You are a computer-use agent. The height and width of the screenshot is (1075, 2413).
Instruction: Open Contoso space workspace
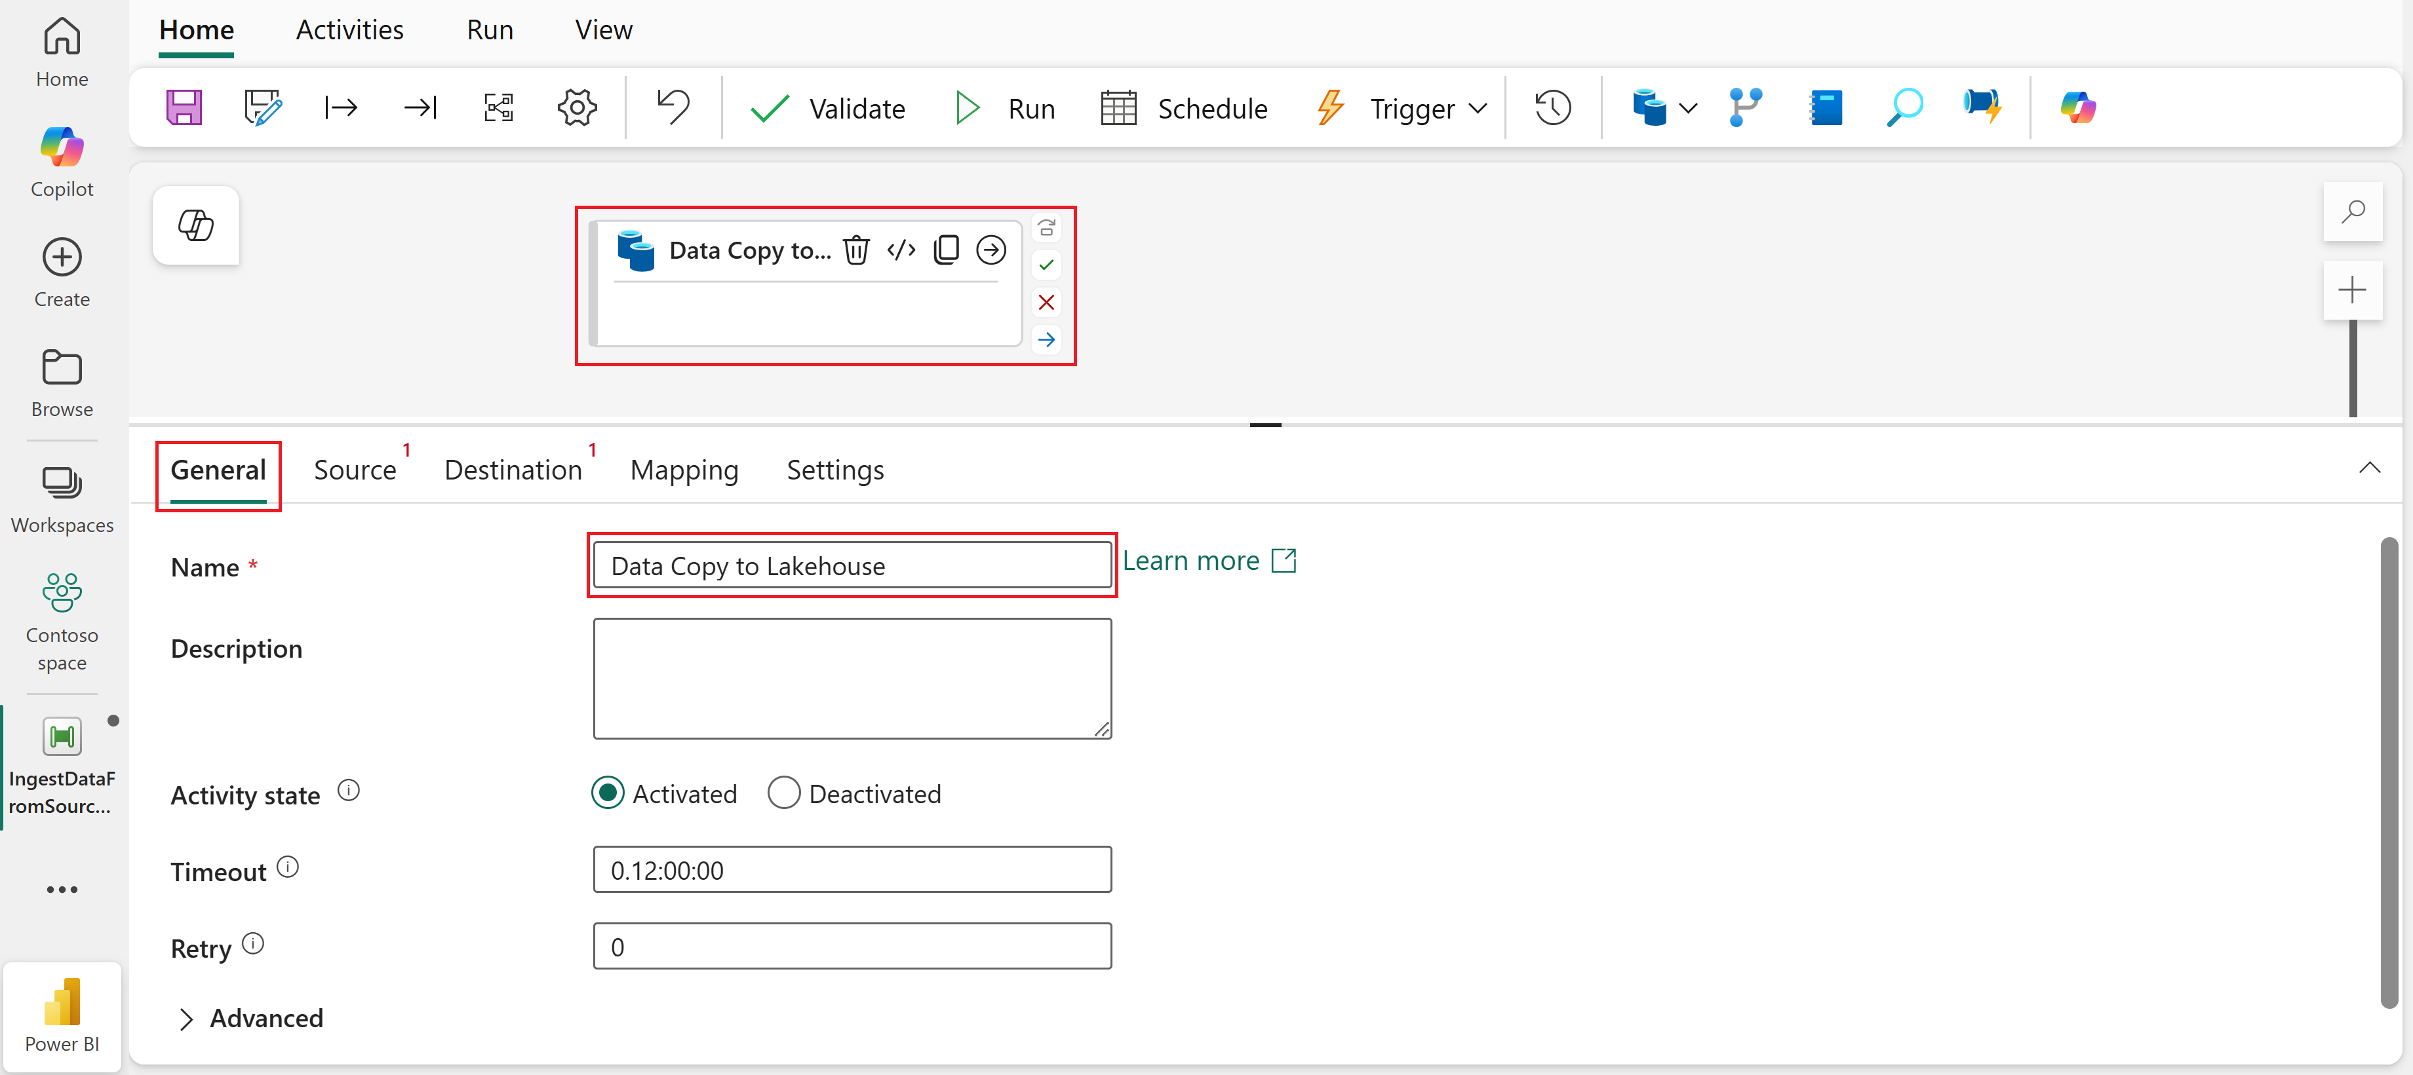pos(62,622)
